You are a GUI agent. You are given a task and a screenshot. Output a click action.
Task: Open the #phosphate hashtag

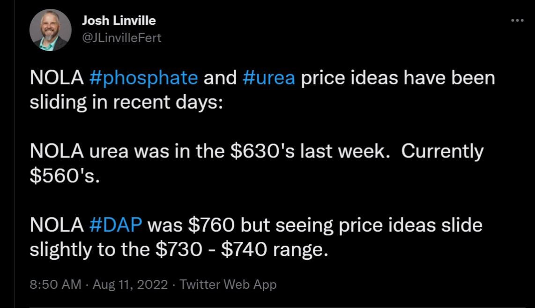(143, 78)
